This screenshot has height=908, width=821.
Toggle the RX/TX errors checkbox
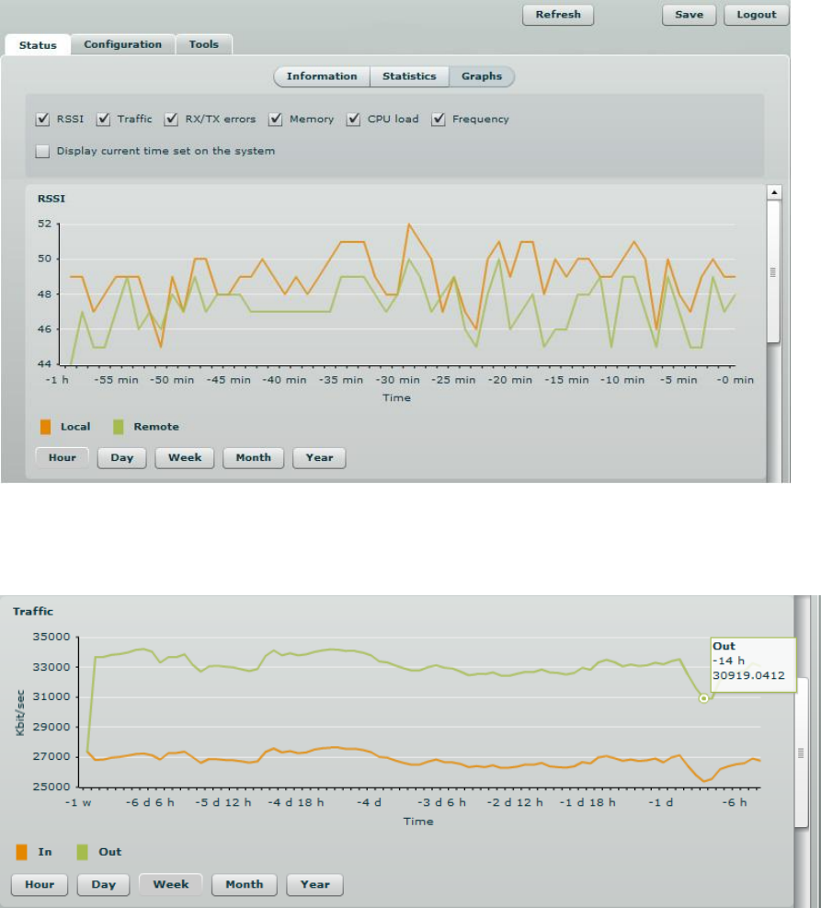point(171,120)
